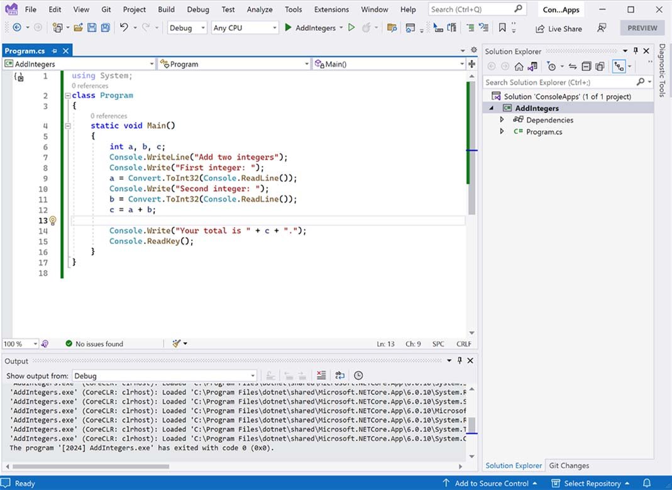The image size is (672, 490).
Task: Click the bookmark icon in the toolbar
Action: (502, 28)
